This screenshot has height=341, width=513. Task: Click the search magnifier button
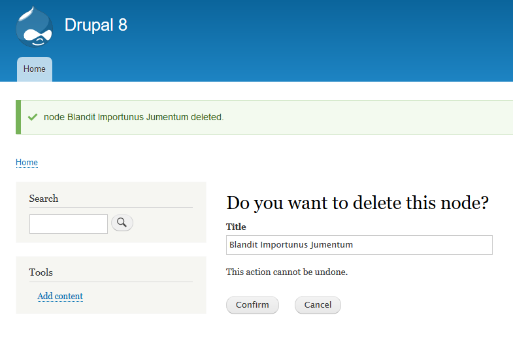(x=122, y=223)
